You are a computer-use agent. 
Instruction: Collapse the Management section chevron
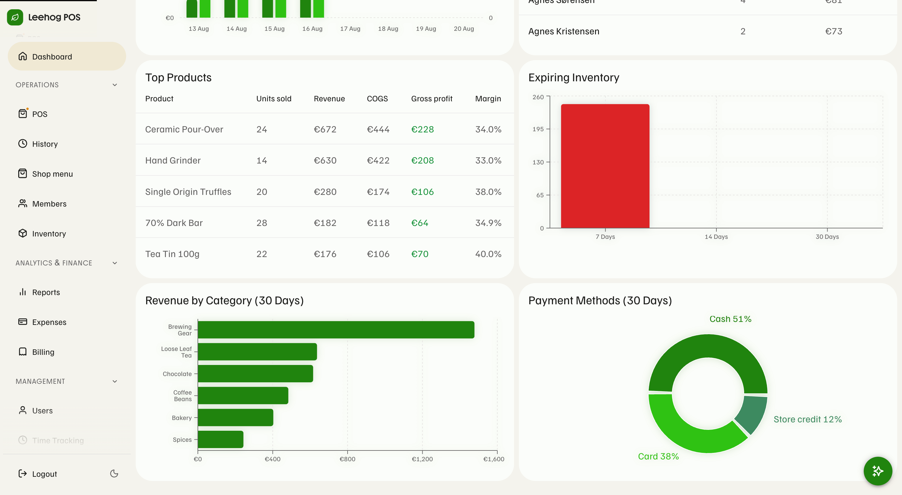coord(115,381)
